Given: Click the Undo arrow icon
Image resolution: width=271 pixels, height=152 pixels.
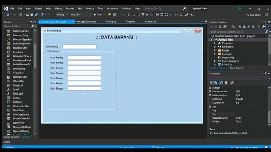Looking at the screenshot, I should (x=42, y=15).
